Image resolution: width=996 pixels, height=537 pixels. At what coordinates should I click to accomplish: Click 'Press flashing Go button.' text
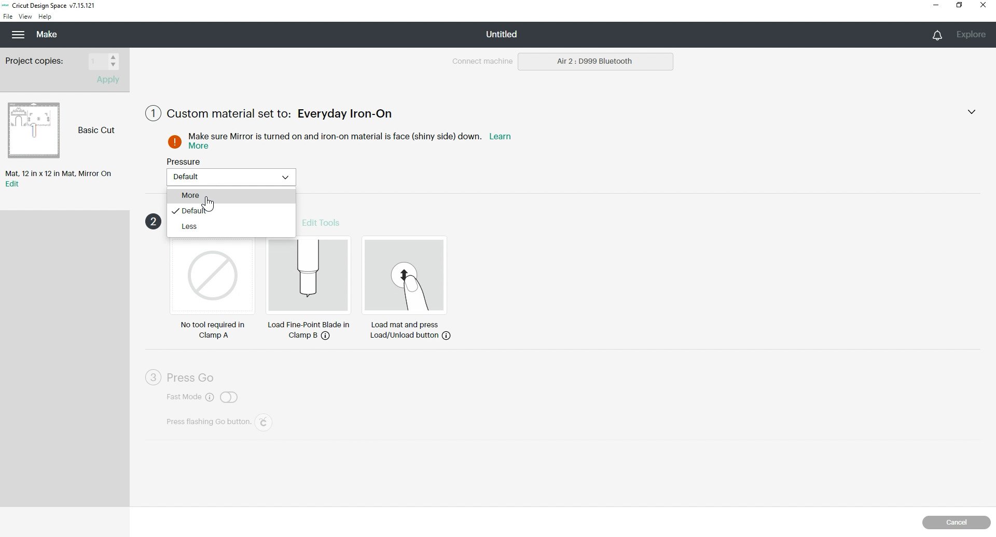(209, 422)
